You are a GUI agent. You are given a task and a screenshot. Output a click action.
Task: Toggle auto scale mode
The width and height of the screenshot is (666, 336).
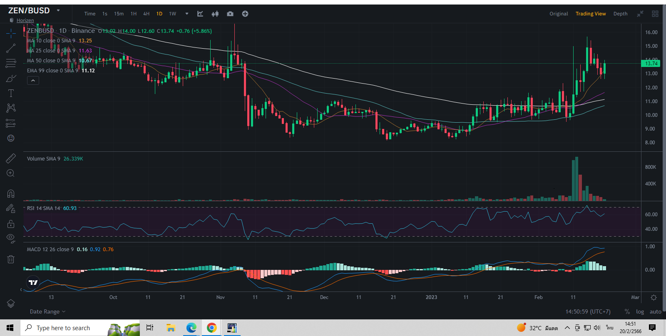click(656, 311)
